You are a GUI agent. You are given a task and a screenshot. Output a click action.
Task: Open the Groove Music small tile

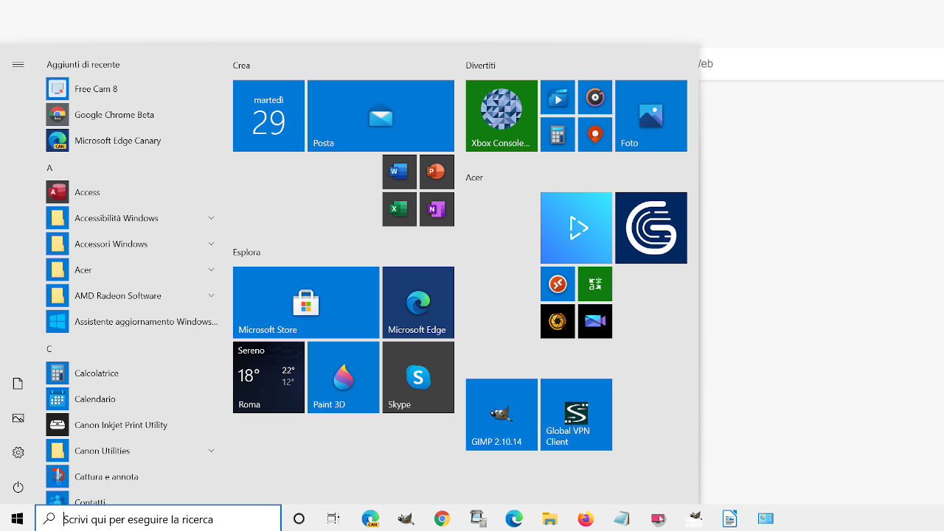coord(595,97)
